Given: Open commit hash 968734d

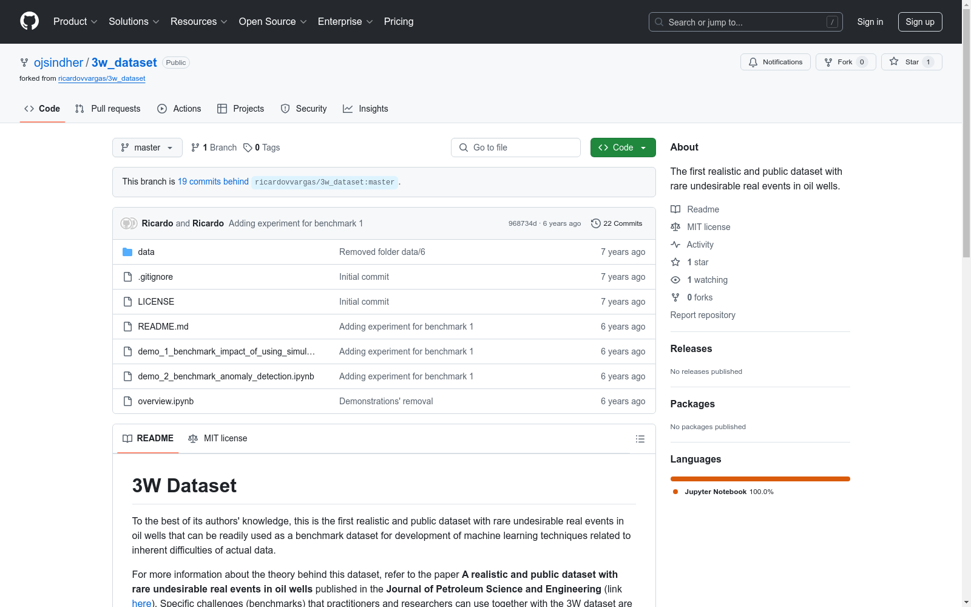Looking at the screenshot, I should (x=523, y=223).
